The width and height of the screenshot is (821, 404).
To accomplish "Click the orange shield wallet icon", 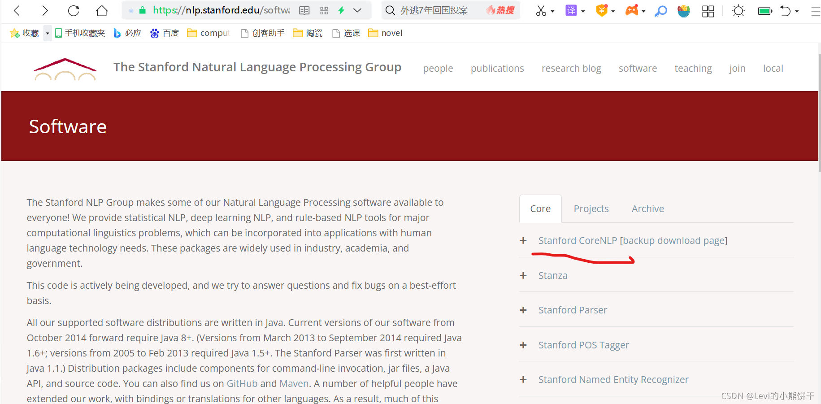I will (602, 10).
